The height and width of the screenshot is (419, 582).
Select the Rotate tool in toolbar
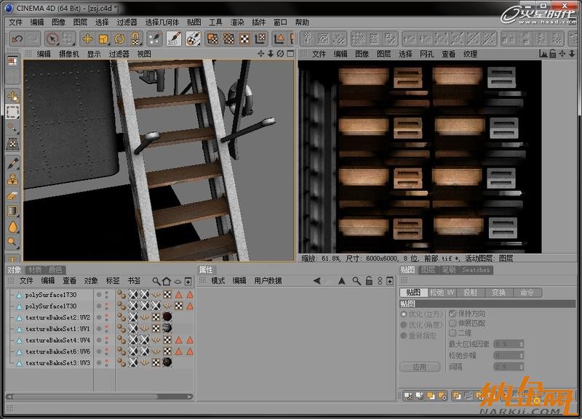tap(119, 38)
